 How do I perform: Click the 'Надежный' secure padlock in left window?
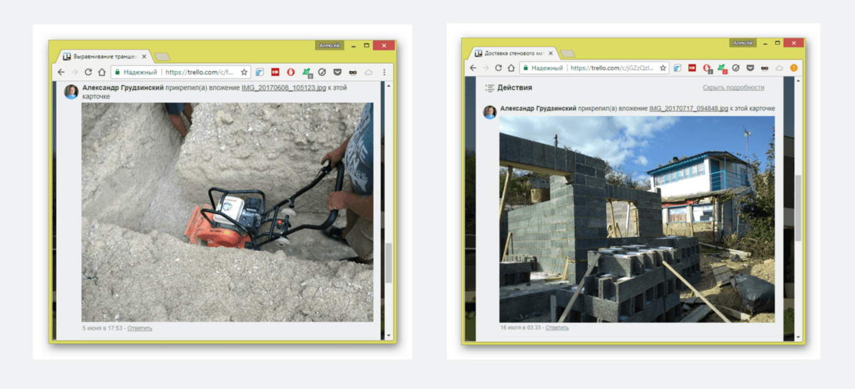pos(117,73)
